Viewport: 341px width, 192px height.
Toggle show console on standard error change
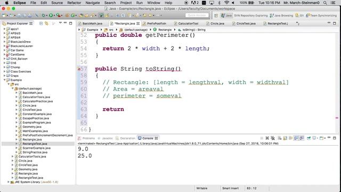point(302,138)
